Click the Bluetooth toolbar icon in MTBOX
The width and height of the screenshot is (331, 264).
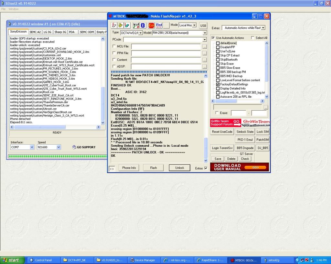(x=143, y=25)
